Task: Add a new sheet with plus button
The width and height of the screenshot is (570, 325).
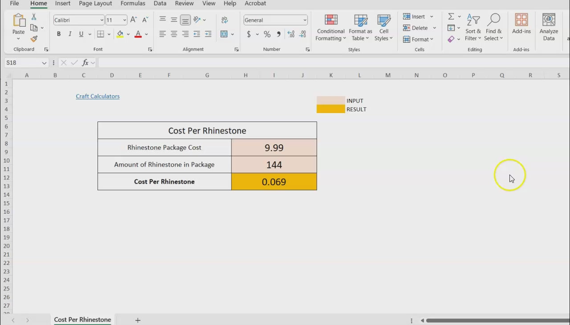Action: (x=138, y=320)
